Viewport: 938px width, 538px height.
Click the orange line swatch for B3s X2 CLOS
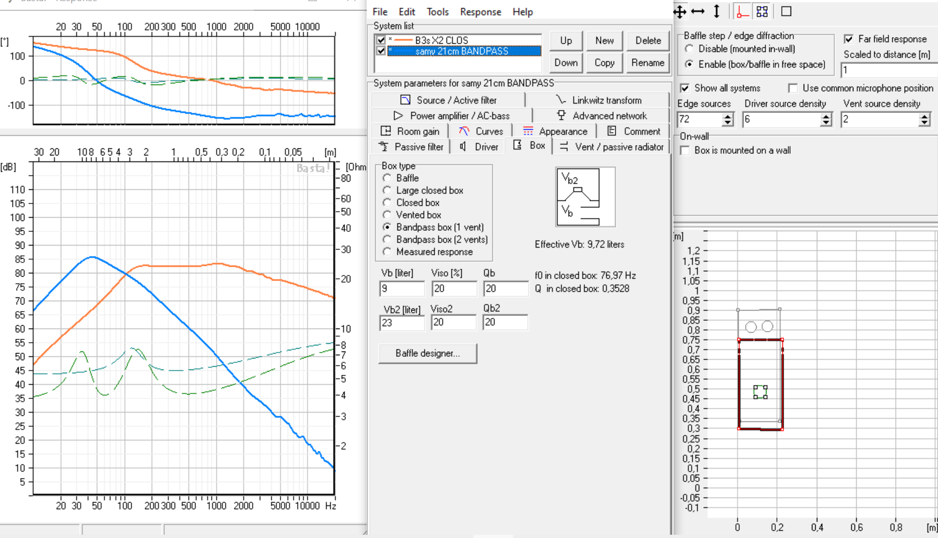[403, 40]
